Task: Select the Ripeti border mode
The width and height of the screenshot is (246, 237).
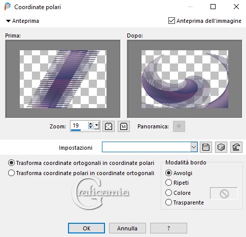Action: tap(168, 183)
